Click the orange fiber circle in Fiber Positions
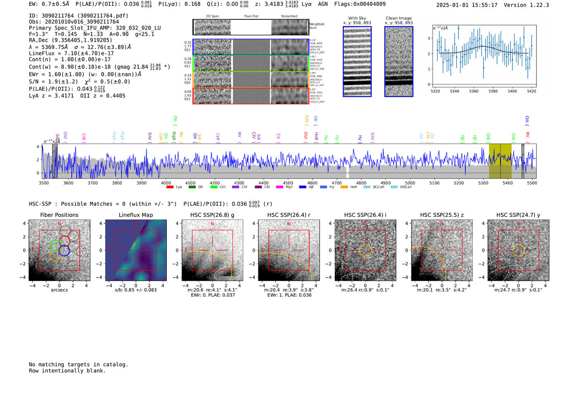Viewport: 578px width, 393px height. [55, 255]
